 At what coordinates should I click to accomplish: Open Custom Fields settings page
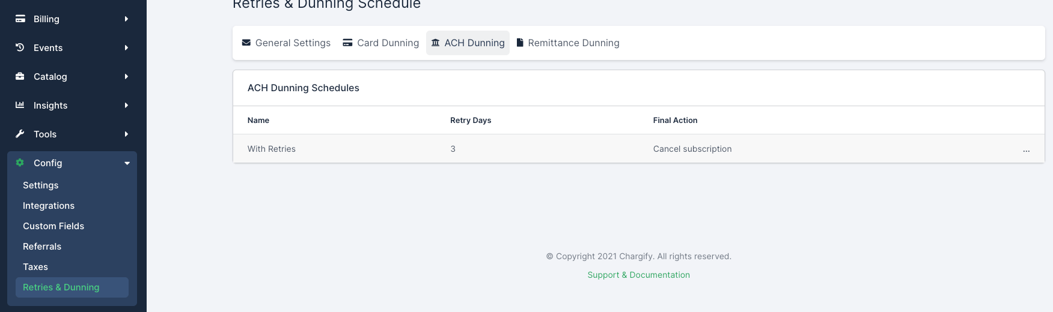pos(53,226)
